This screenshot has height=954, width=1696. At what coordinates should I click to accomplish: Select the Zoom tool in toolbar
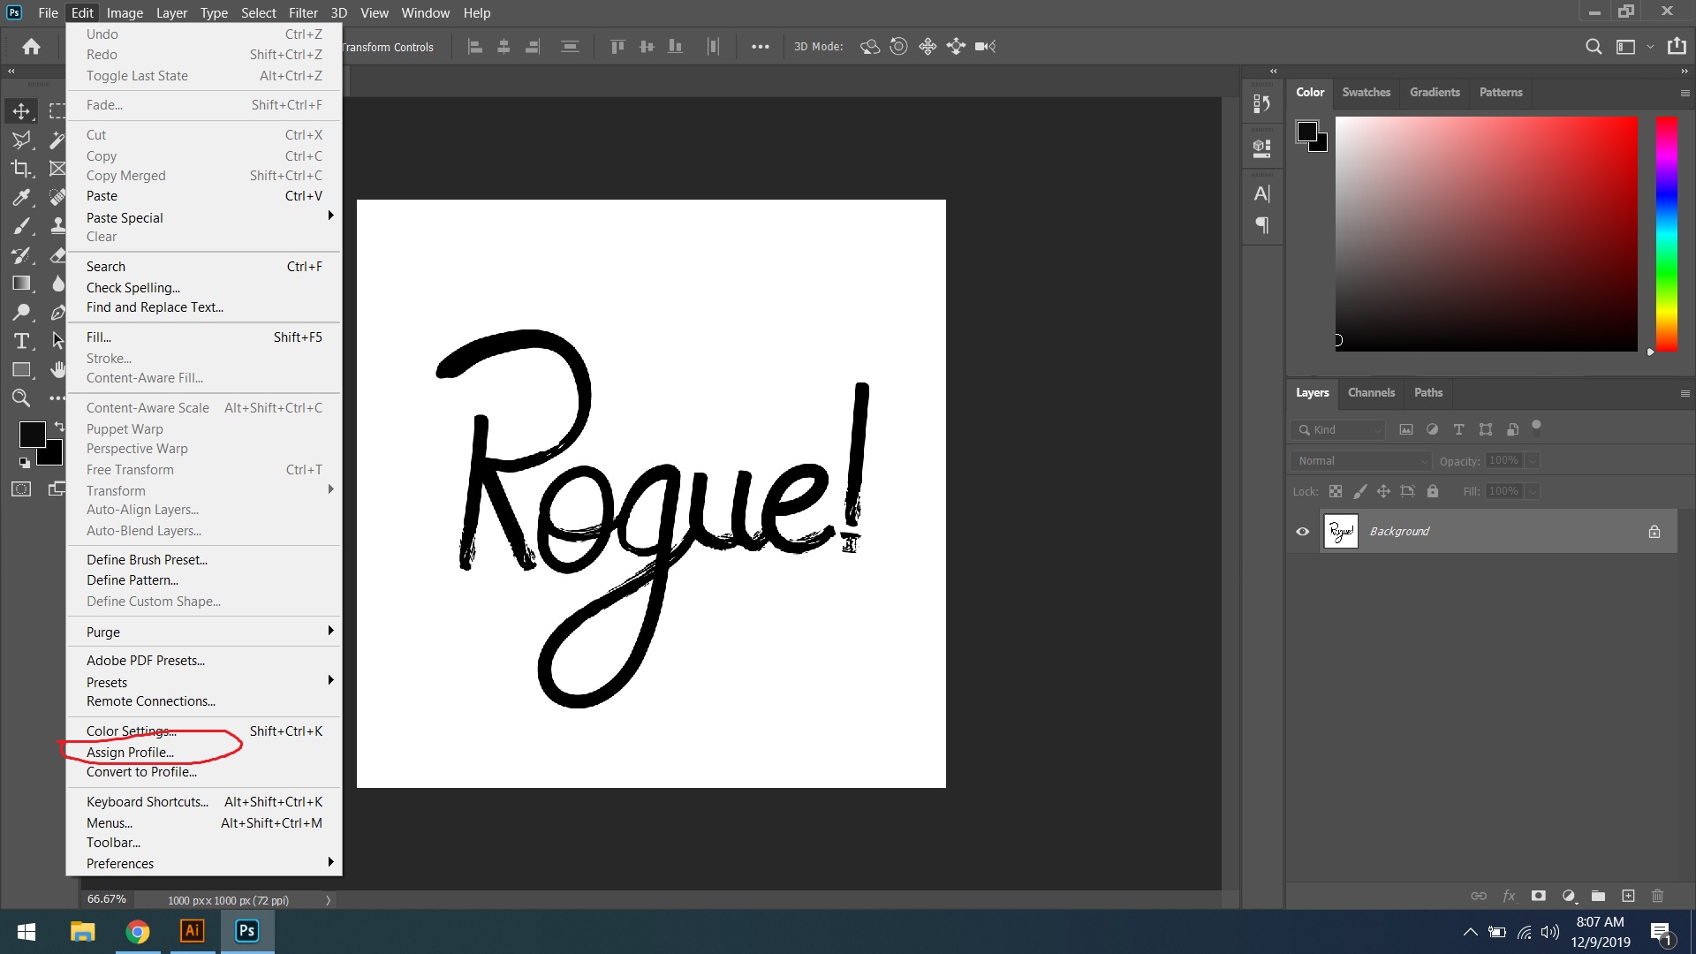[x=21, y=398]
